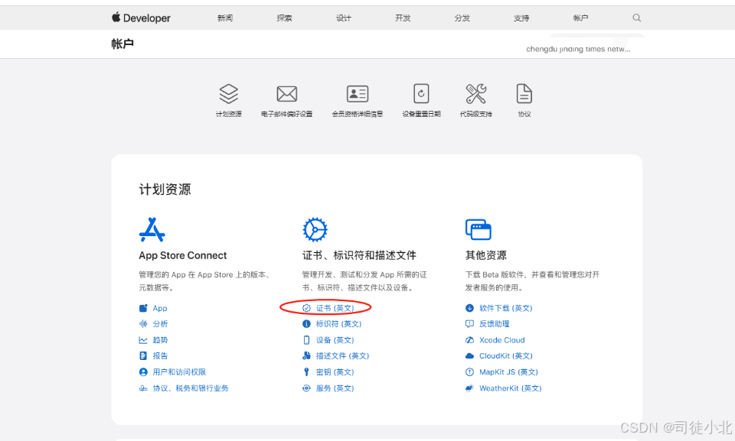Open the 设计 navigation item
735x441 pixels.
tap(343, 18)
